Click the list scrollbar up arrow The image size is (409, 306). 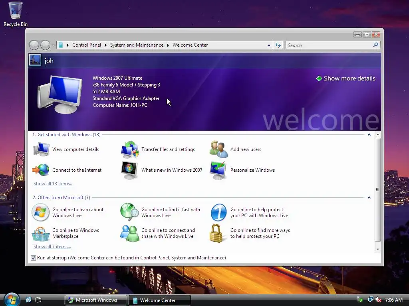pyautogui.click(x=378, y=135)
